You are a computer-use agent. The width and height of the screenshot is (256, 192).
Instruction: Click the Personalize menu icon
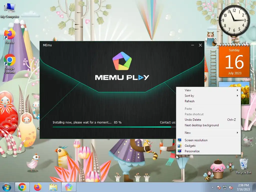pyautogui.click(x=179, y=151)
